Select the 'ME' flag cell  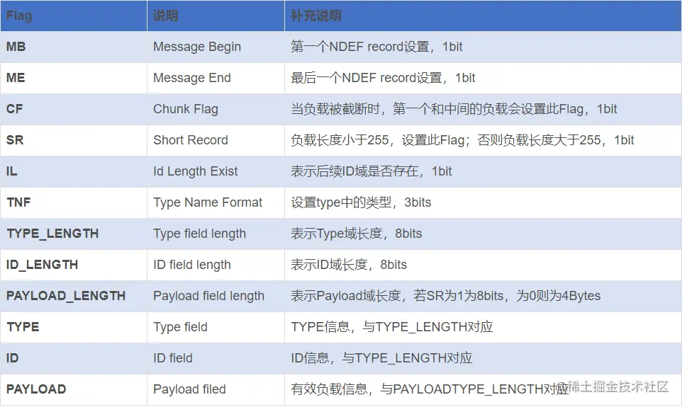click(74, 78)
